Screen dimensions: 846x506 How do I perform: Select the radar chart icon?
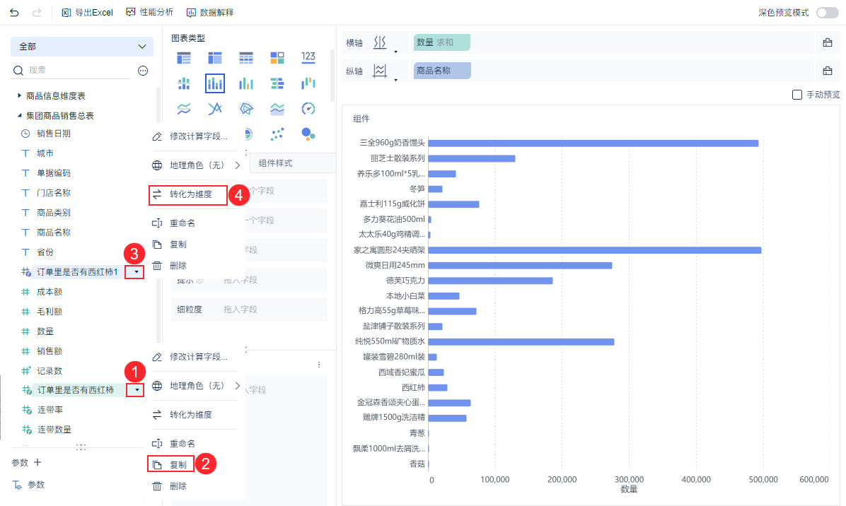[x=246, y=109]
